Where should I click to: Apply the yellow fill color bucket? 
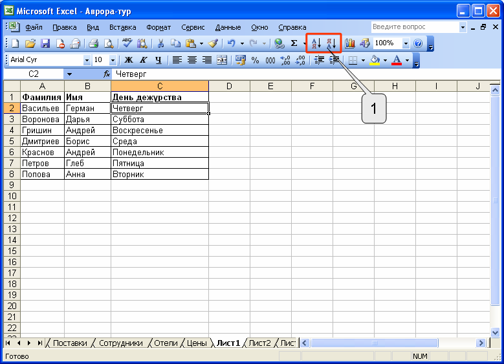pyautogui.click(x=375, y=60)
